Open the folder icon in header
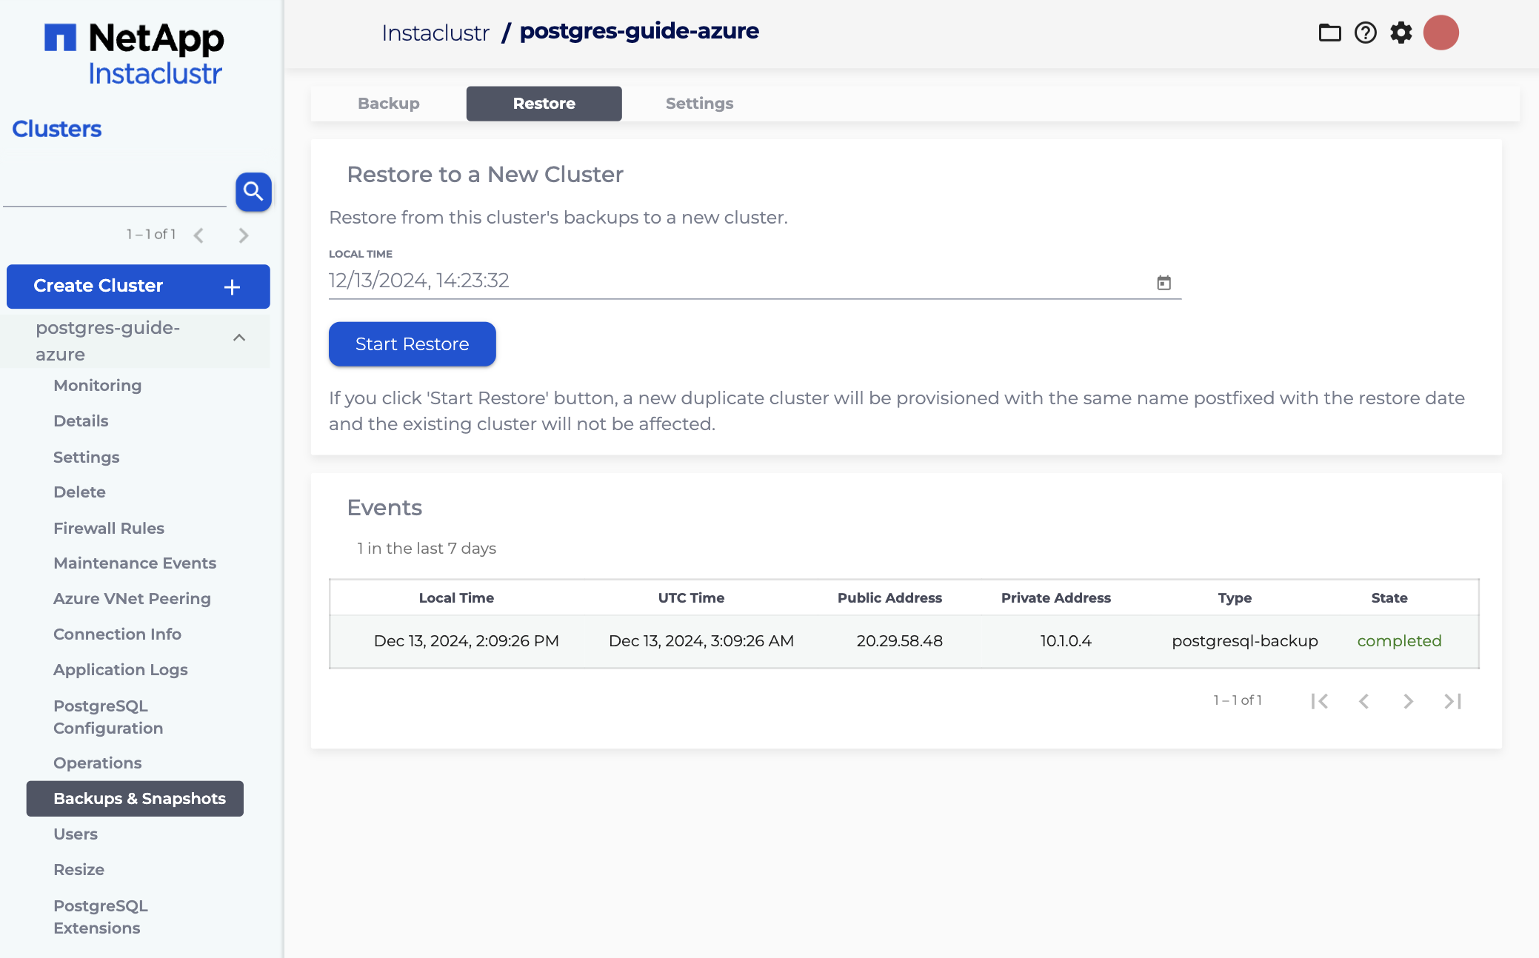This screenshot has width=1539, height=958. (1329, 33)
